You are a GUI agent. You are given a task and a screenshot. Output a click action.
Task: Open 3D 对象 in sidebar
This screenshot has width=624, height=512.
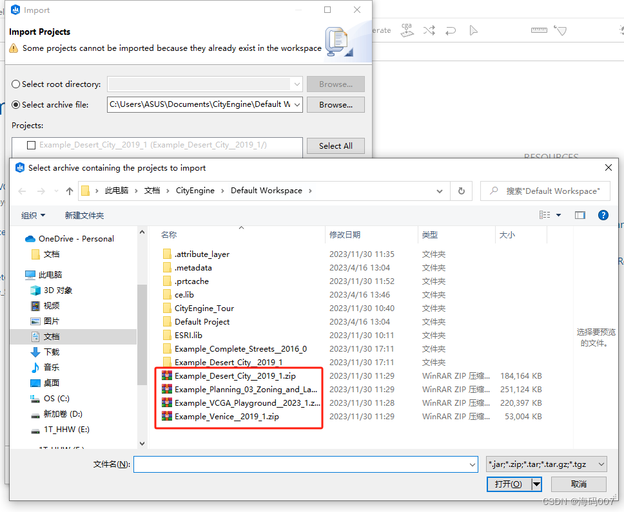click(52, 290)
